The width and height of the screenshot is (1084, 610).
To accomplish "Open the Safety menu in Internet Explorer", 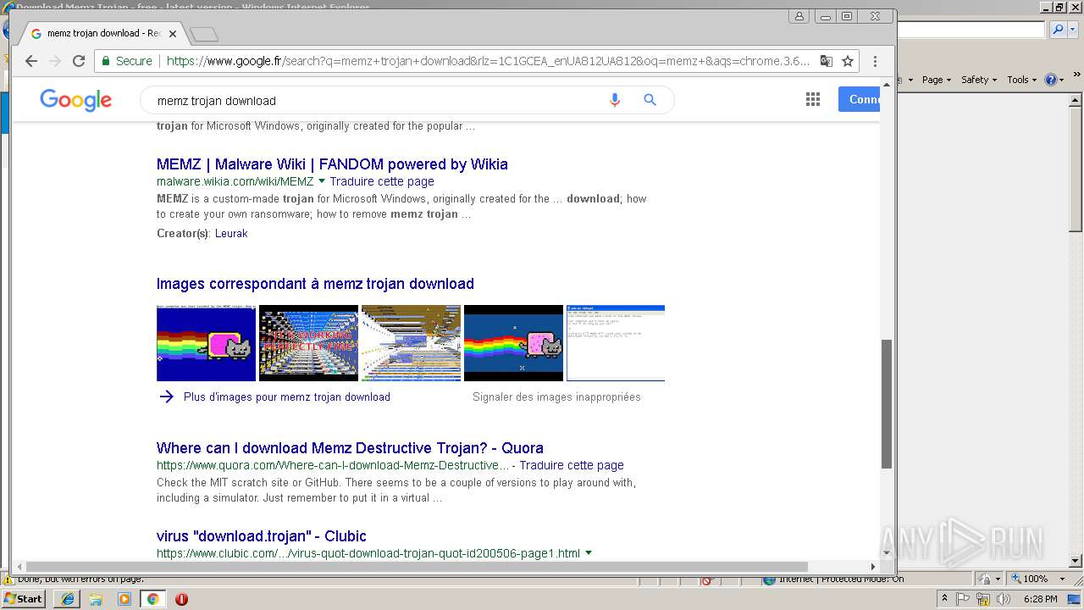I will (979, 80).
